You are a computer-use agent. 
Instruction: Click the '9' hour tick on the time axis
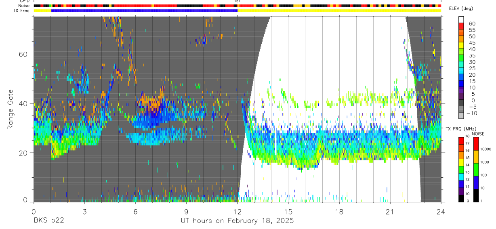point(186,212)
